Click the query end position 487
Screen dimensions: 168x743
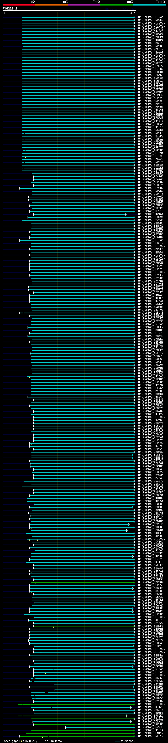click(x=133, y=13)
